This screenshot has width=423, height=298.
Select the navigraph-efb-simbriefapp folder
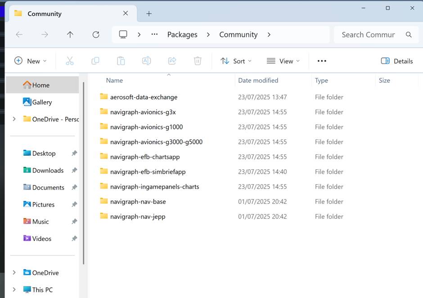click(x=148, y=172)
